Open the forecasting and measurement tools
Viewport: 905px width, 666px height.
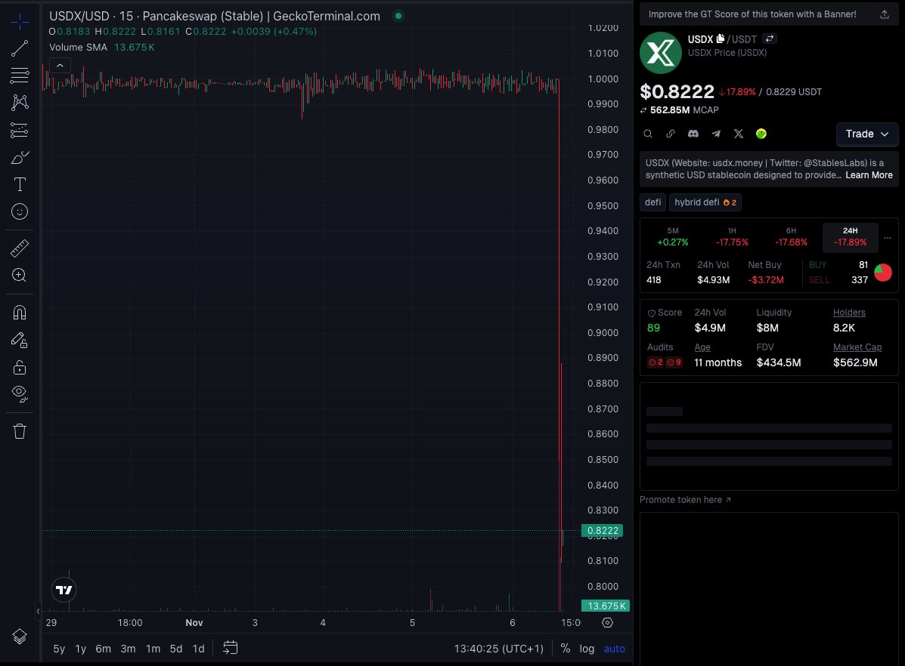click(20, 131)
